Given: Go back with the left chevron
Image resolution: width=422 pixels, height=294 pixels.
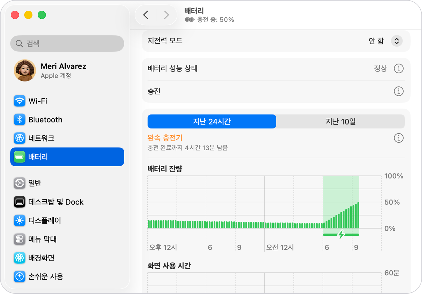Looking at the screenshot, I should [146, 15].
